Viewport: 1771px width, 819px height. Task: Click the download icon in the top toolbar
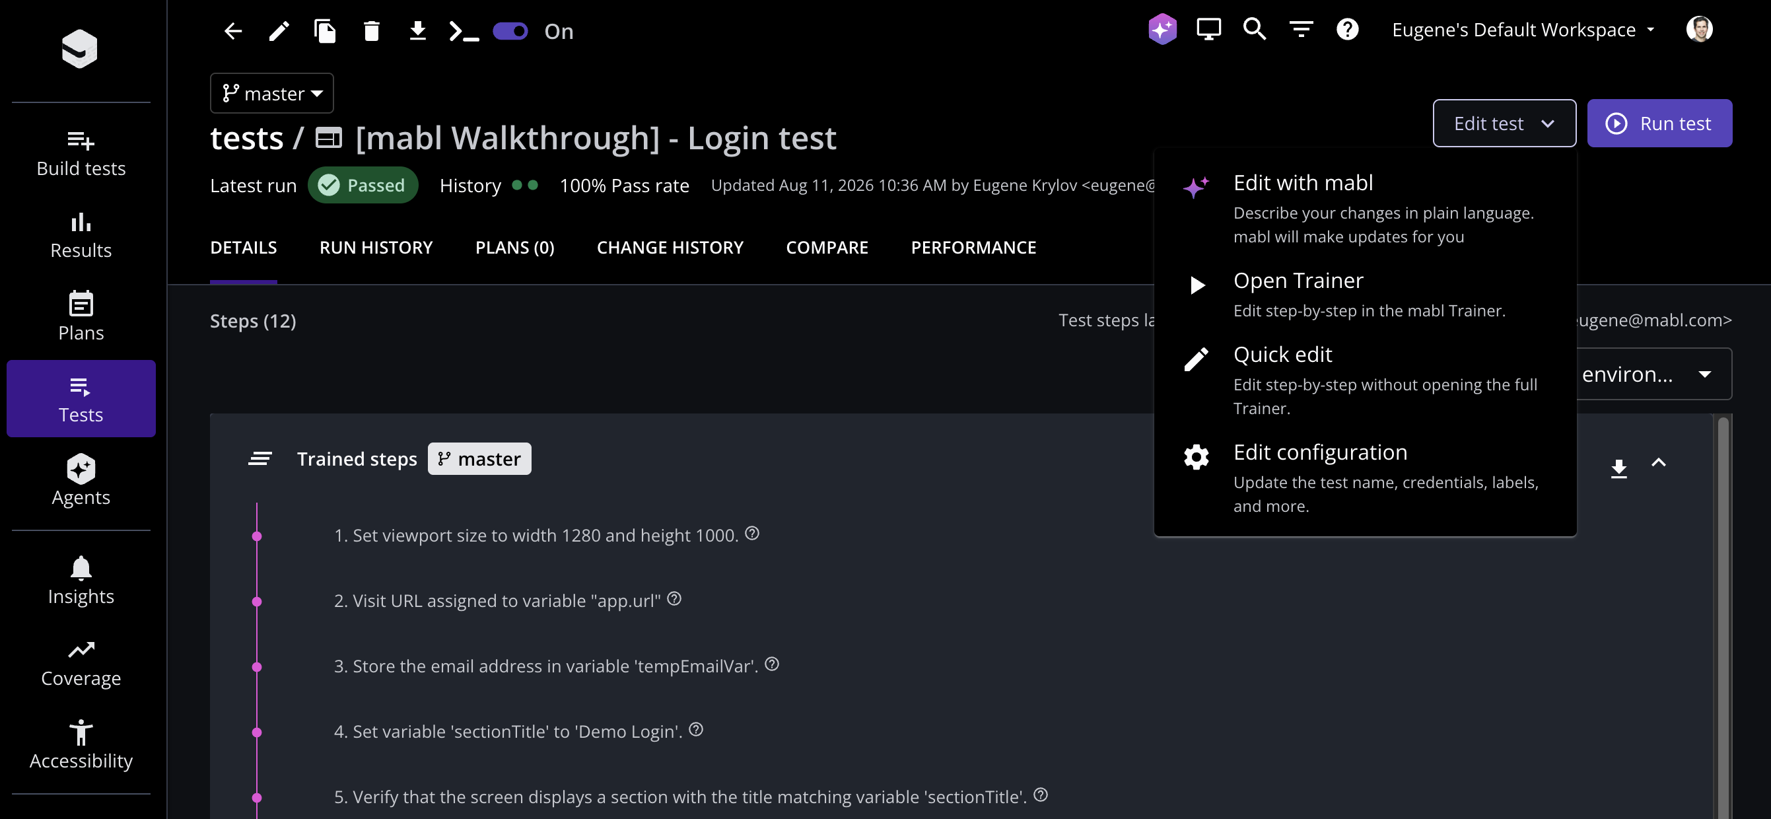coord(417,31)
